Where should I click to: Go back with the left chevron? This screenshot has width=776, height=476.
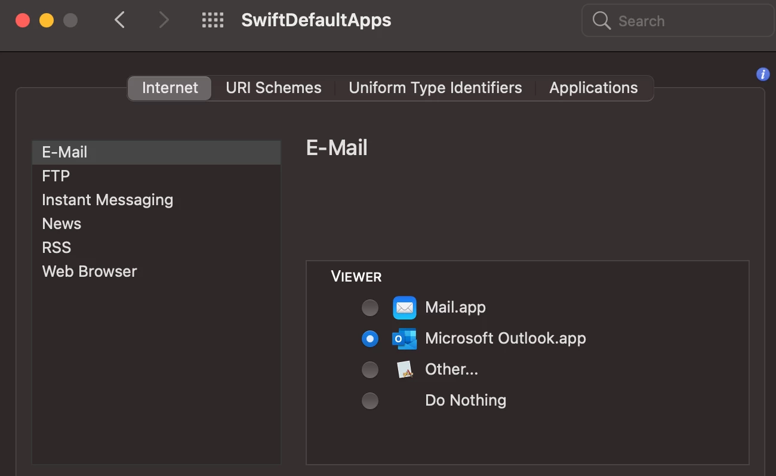120,20
